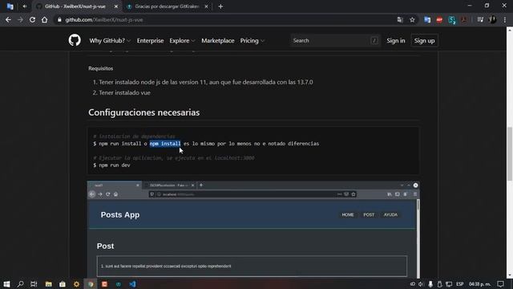Click the '$ npm run dev' command line

tap(111, 165)
